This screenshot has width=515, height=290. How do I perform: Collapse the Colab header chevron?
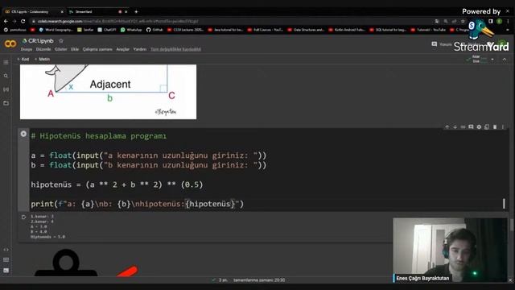pos(505,59)
